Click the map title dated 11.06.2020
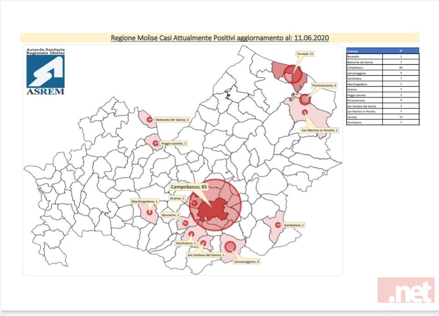The height and width of the screenshot is (316, 439). coord(220,38)
